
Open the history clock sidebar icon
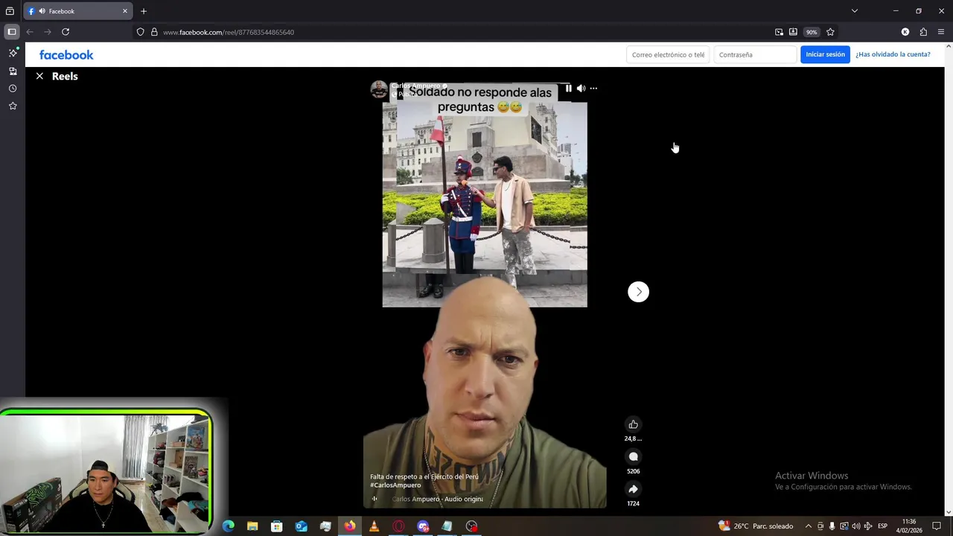13,89
